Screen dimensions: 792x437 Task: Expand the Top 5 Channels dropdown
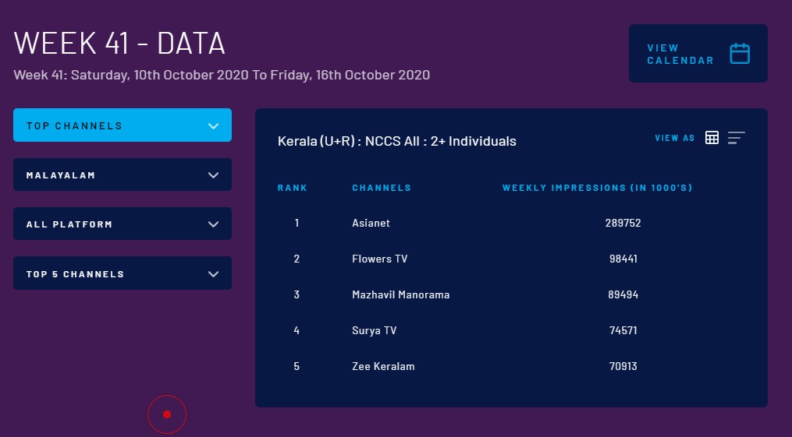click(x=123, y=273)
